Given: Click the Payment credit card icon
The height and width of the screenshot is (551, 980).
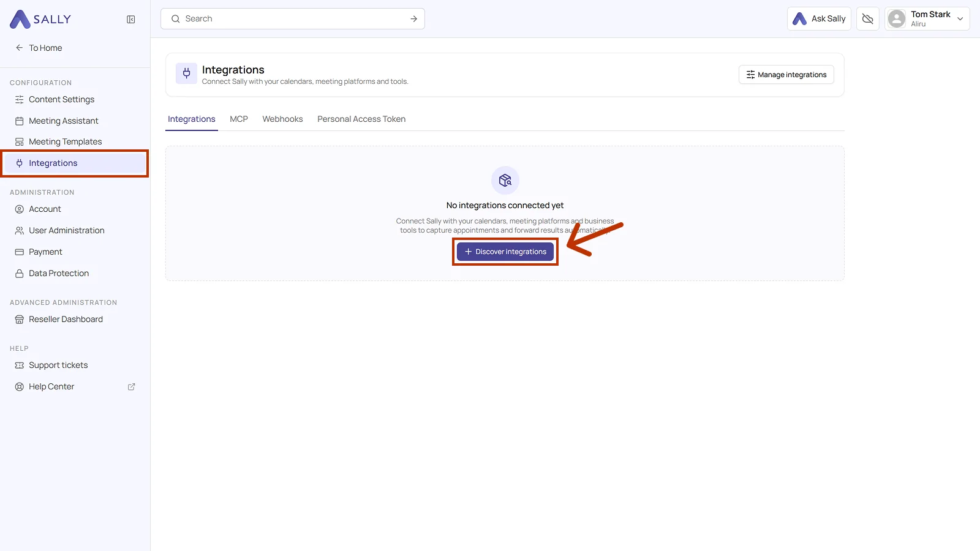Looking at the screenshot, I should click(20, 252).
